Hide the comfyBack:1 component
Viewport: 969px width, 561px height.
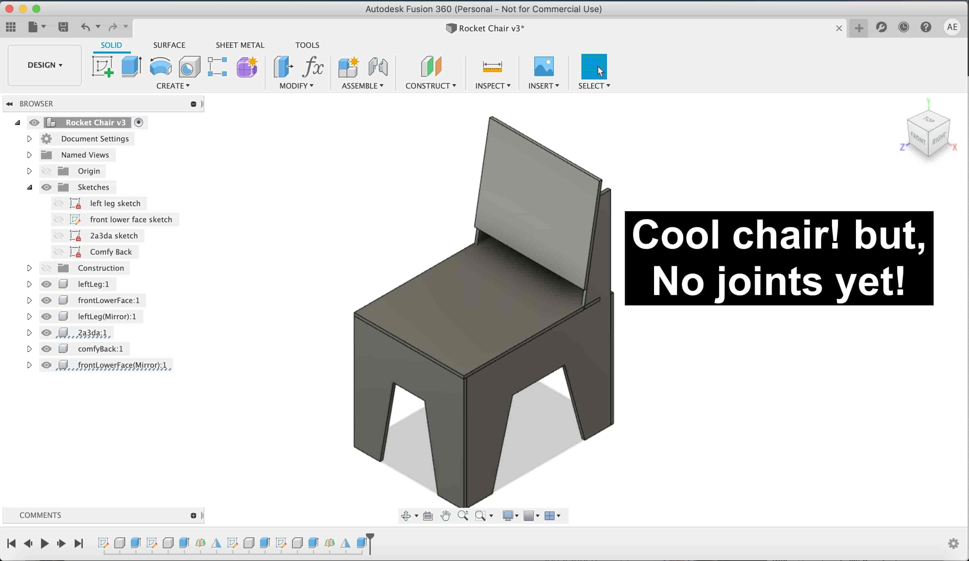(46, 349)
